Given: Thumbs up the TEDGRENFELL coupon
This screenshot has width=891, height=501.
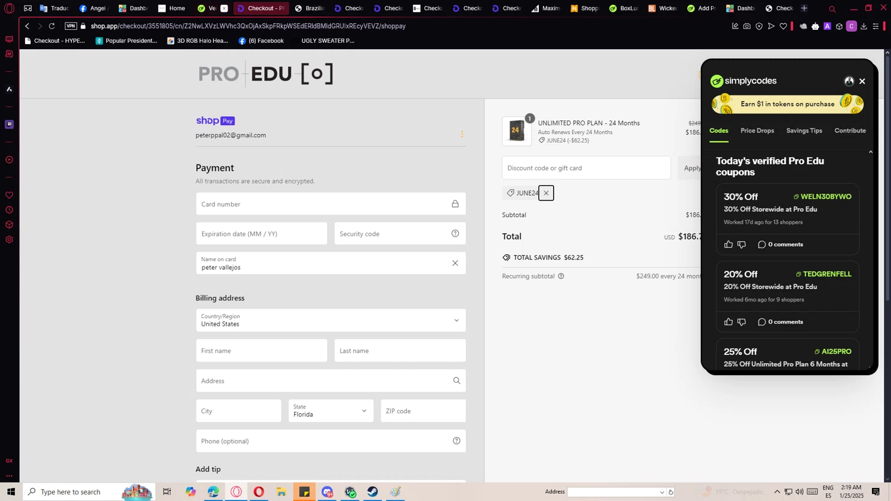Looking at the screenshot, I should (729, 322).
